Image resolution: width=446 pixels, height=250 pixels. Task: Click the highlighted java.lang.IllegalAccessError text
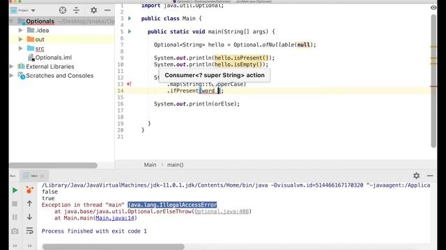click(172, 205)
